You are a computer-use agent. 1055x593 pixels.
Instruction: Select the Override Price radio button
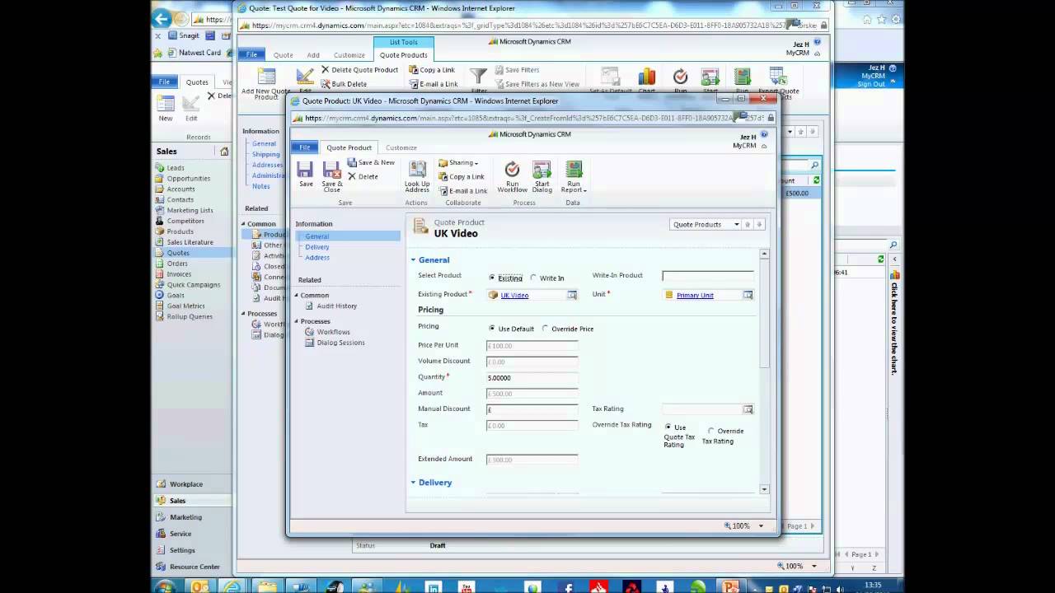click(x=545, y=329)
